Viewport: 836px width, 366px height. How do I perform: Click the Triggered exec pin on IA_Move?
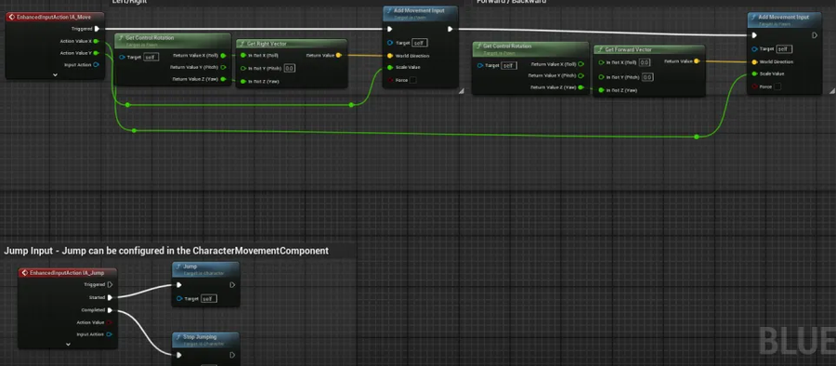pos(97,29)
